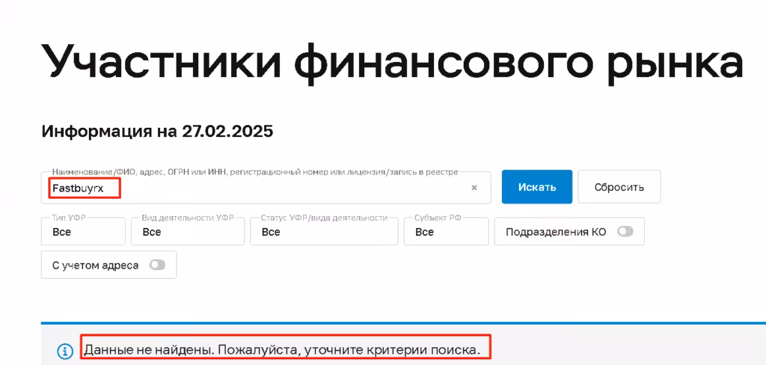Open the Вид деятельности УФР dropdown
Image resolution: width=766 pixels, height=365 pixels.
point(188,232)
